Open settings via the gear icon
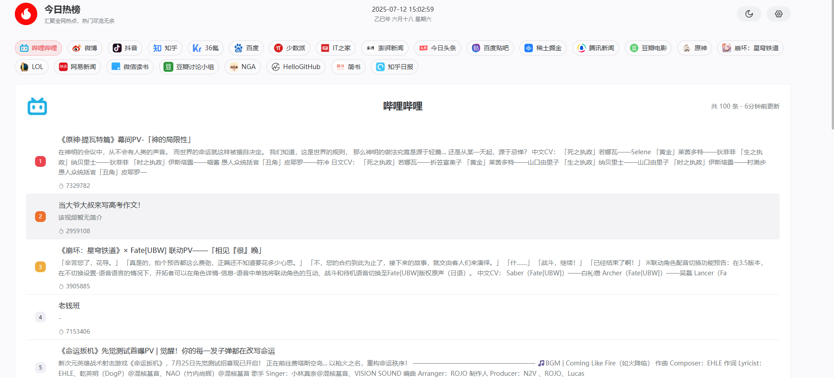Screen dimensions: 834x378 (779, 14)
